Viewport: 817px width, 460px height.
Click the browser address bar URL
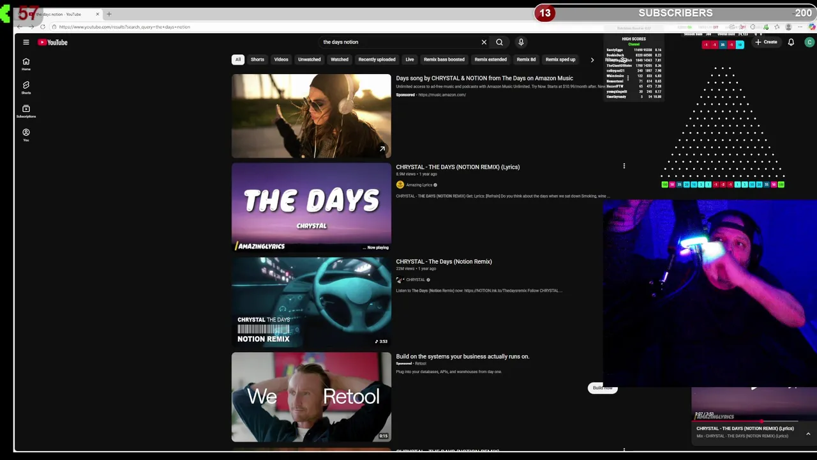point(124,27)
